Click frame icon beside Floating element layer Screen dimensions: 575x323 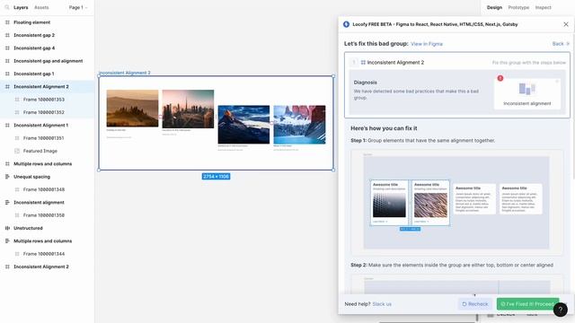tap(7, 22)
